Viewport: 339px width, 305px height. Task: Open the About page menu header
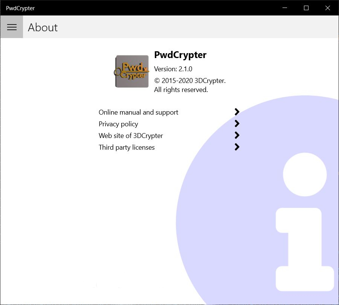pos(43,27)
